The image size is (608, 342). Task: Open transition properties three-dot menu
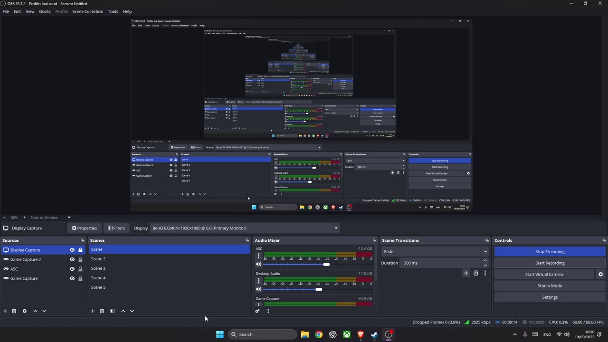(485, 273)
